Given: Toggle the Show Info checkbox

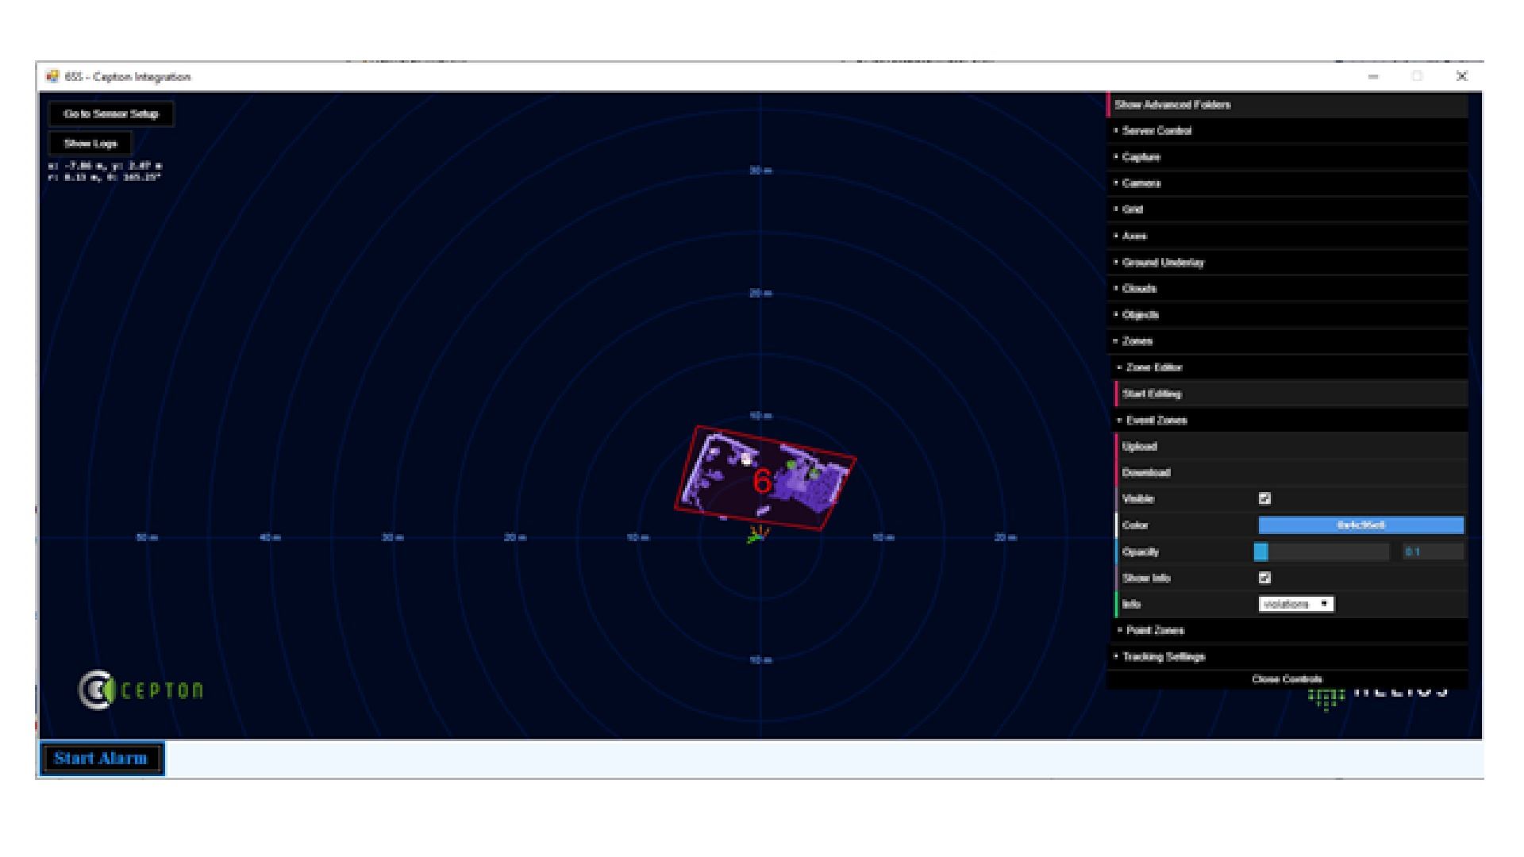Looking at the screenshot, I should click(x=1264, y=578).
